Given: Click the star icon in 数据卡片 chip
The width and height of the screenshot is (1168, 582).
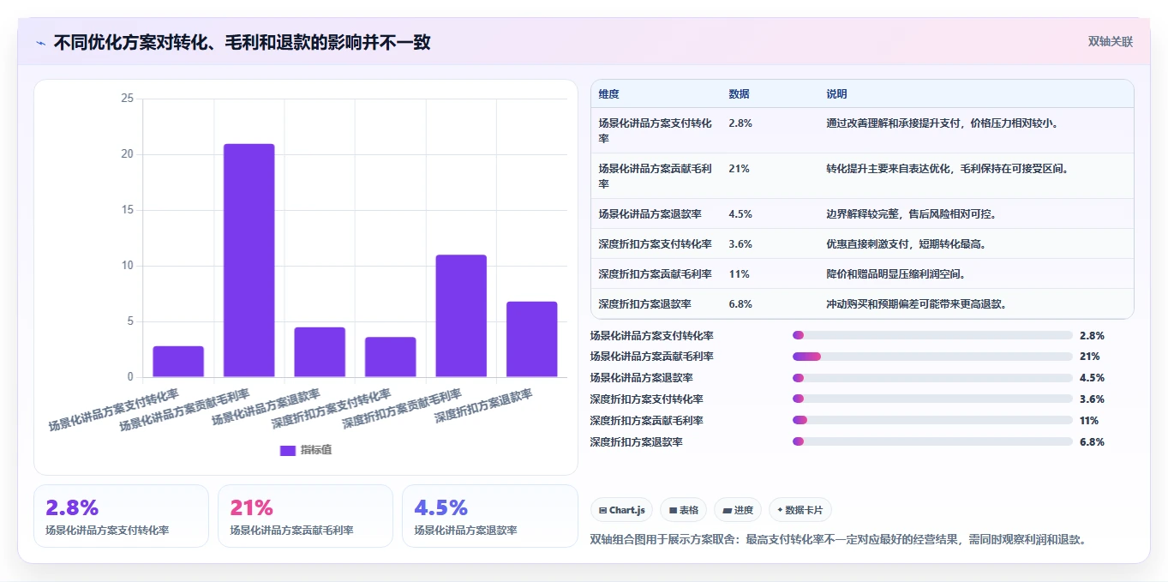Looking at the screenshot, I should (x=780, y=510).
